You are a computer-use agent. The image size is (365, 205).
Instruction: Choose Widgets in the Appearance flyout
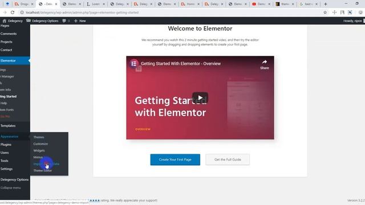click(x=39, y=150)
